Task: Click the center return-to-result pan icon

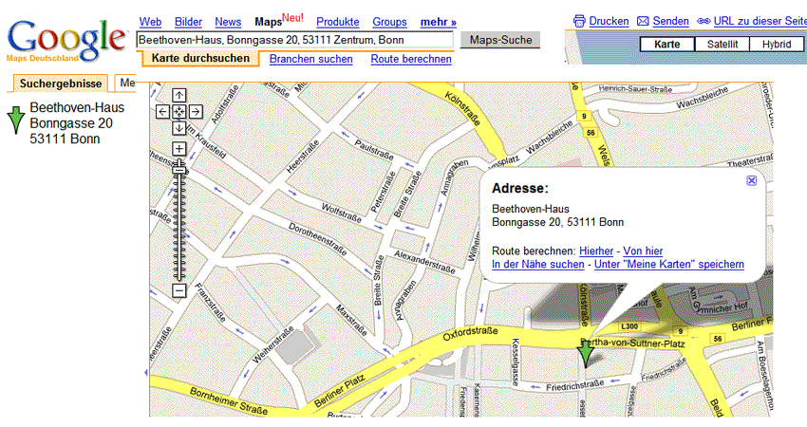Action: 179,112
